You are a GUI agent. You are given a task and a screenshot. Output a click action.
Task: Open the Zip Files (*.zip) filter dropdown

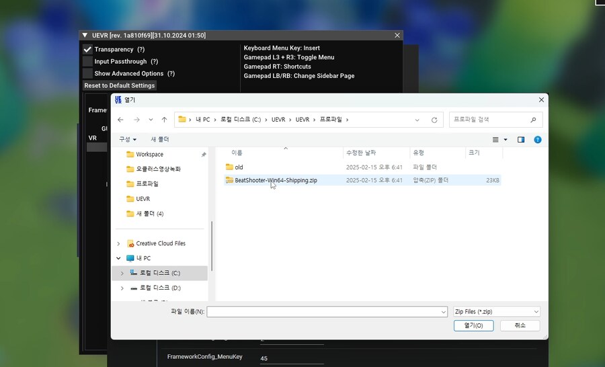(x=497, y=312)
